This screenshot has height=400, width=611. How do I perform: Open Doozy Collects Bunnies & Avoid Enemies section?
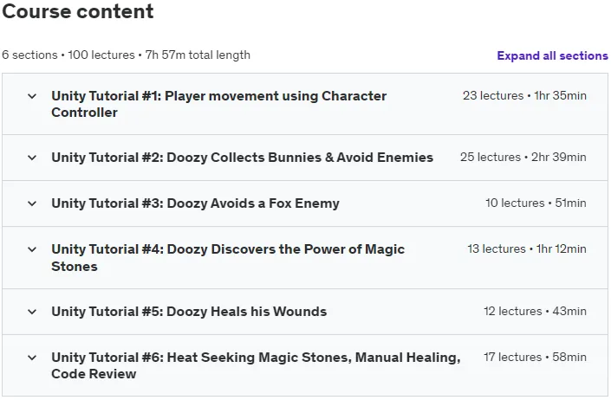click(242, 158)
